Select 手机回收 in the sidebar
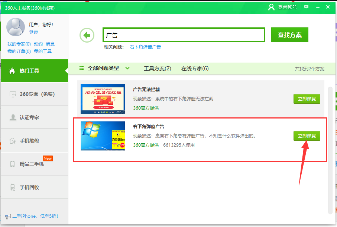 pyautogui.click(x=29, y=187)
